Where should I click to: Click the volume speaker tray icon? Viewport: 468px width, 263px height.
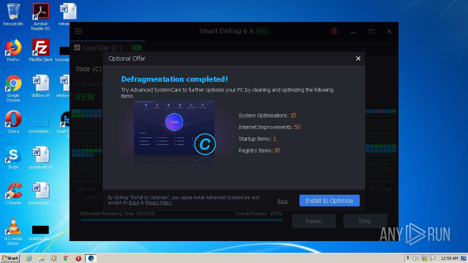[416, 258]
